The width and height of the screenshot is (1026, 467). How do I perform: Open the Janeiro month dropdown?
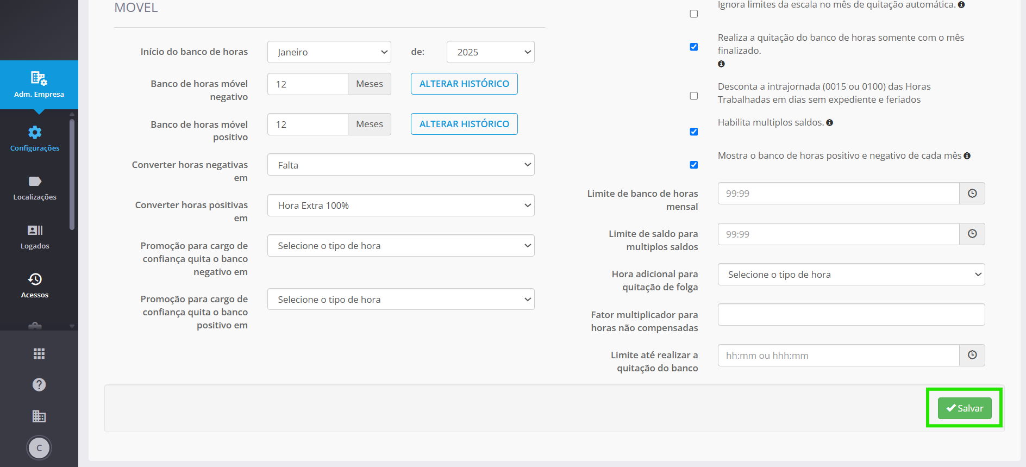(x=329, y=52)
